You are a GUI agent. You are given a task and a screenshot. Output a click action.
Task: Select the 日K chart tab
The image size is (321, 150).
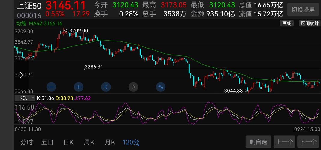(x=68, y=142)
